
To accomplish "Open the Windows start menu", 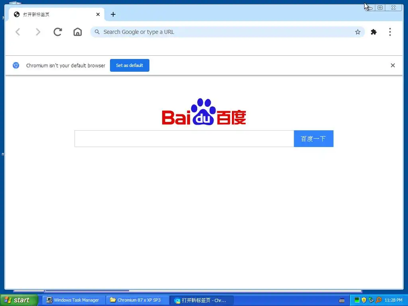I will [x=19, y=300].
